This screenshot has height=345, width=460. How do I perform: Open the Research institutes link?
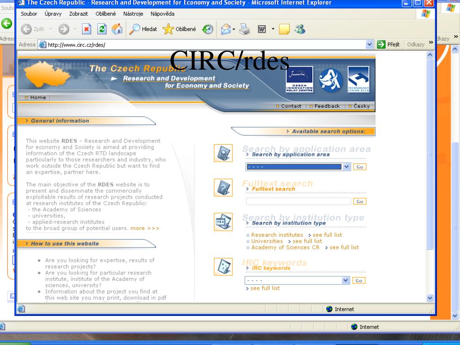tap(277, 235)
